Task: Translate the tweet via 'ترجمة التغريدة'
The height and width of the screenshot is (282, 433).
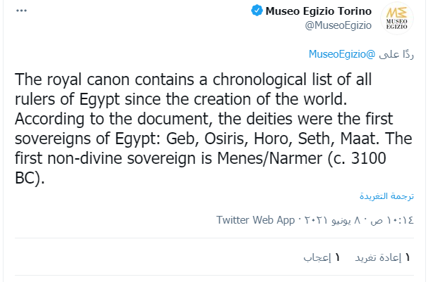Action: pos(387,194)
